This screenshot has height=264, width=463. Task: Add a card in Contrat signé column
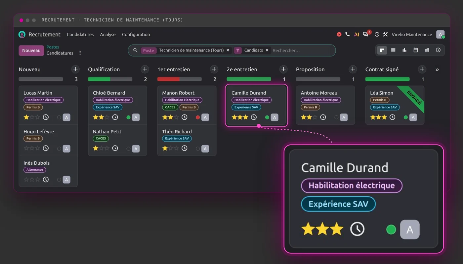422,69
